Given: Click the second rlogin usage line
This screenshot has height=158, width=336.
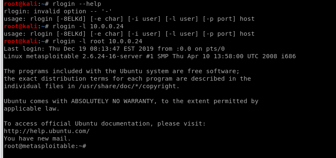Looking at the screenshot, I should click(x=129, y=34).
